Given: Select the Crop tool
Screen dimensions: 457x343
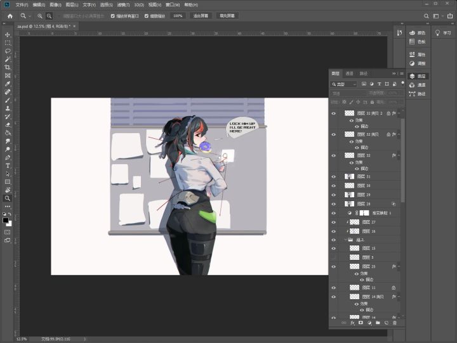Looking at the screenshot, I should 8,67.
